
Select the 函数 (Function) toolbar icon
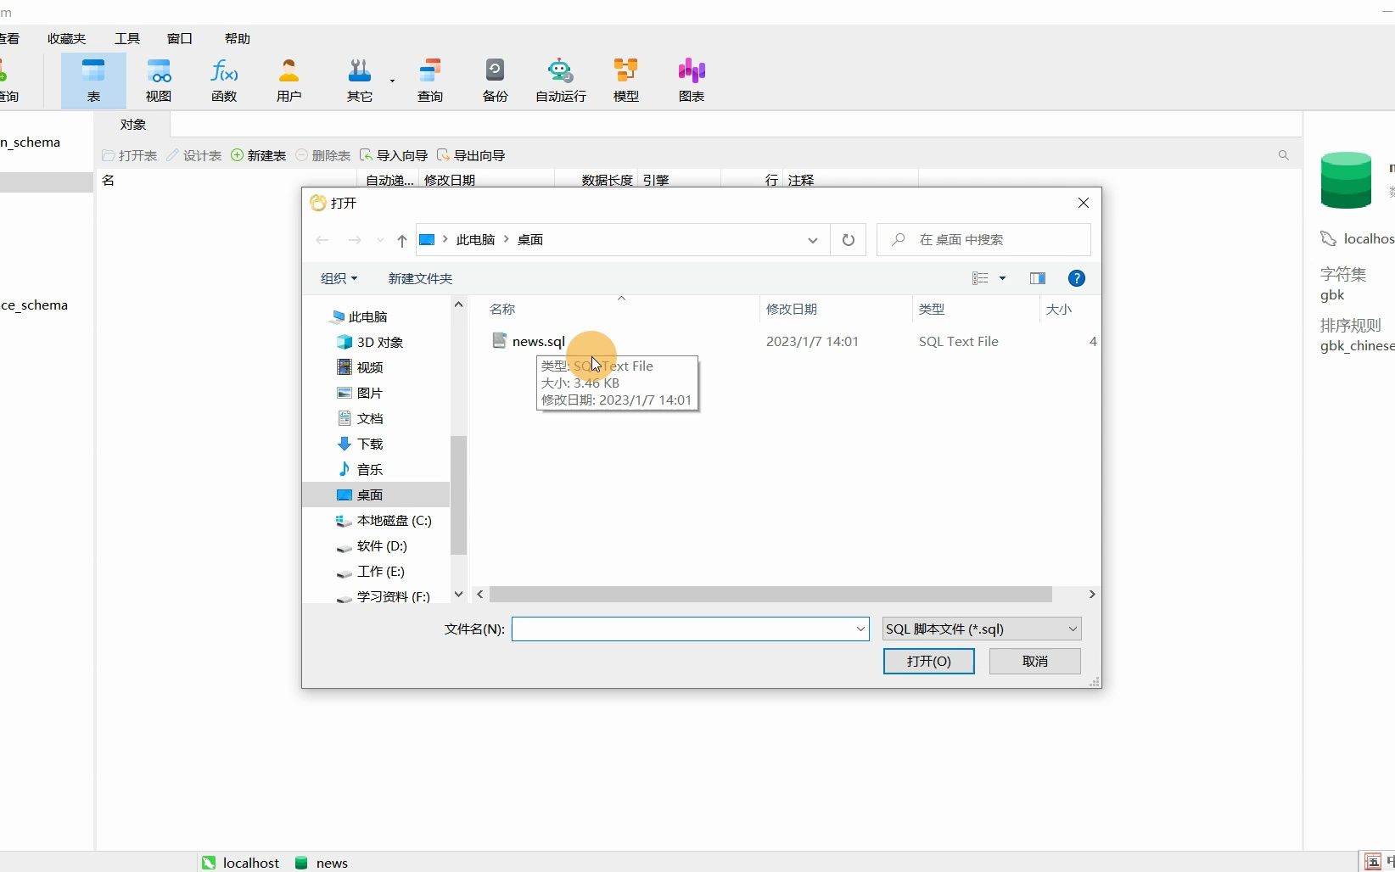pos(224,81)
